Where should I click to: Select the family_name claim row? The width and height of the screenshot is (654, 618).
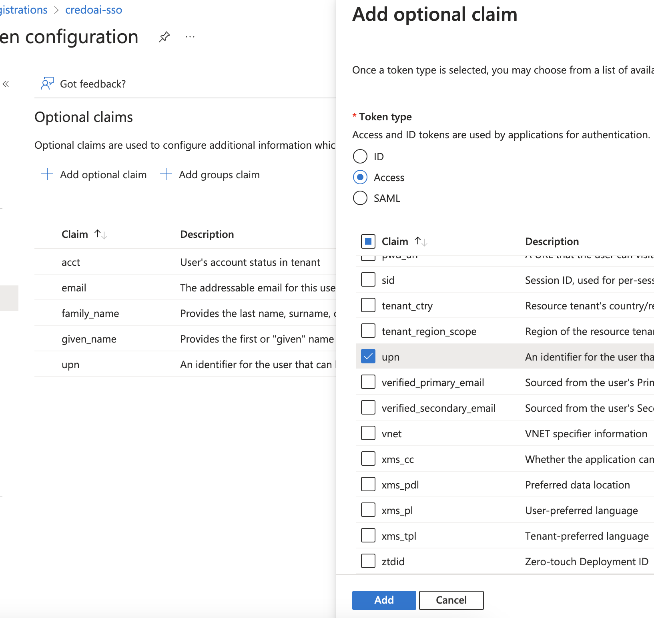[185, 313]
